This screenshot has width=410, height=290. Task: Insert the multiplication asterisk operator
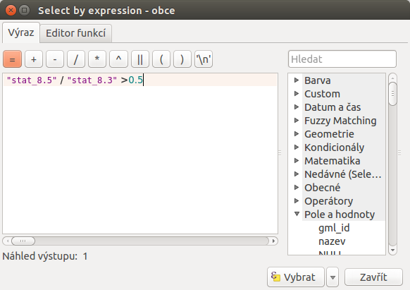[97, 59]
